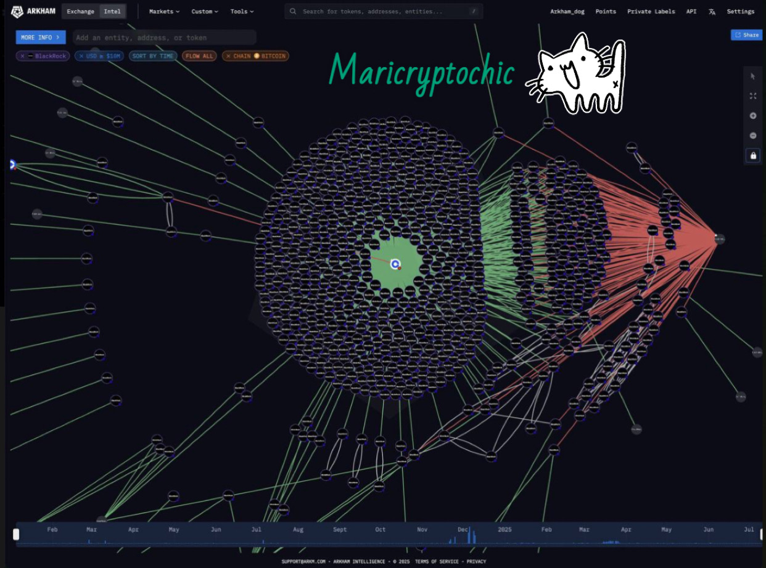This screenshot has width=766, height=568.
Task: Click the 2025 label on the timeline
Action: [505, 529]
